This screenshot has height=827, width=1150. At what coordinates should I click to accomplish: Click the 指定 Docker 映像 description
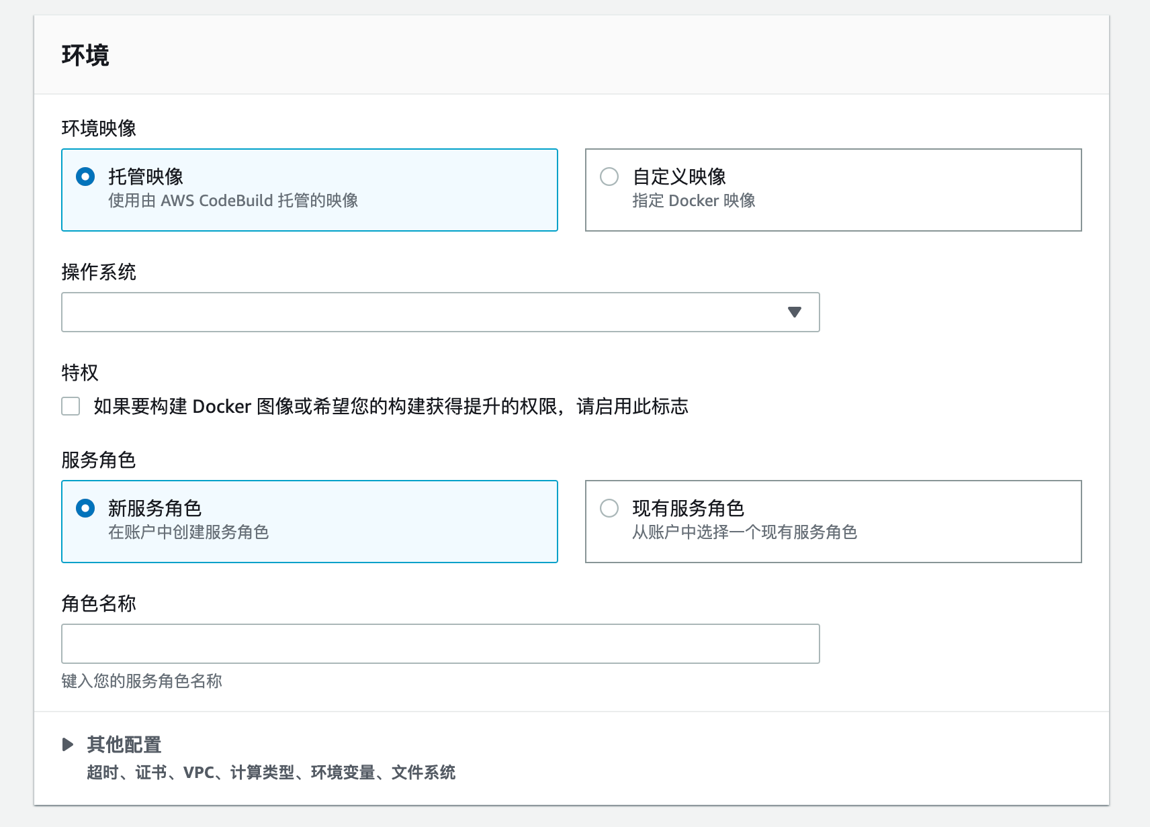coord(693,201)
